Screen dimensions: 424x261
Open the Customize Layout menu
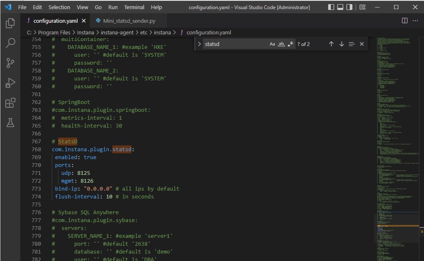362,7
